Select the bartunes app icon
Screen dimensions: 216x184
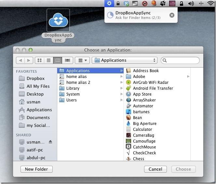[x=128, y=112]
